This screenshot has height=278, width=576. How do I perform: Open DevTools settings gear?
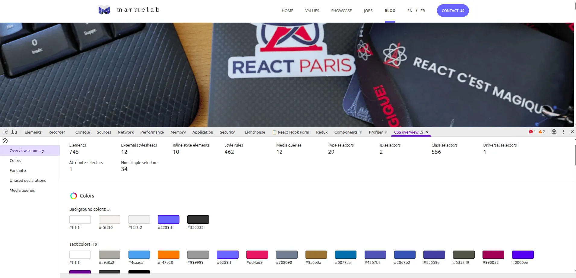click(554, 132)
